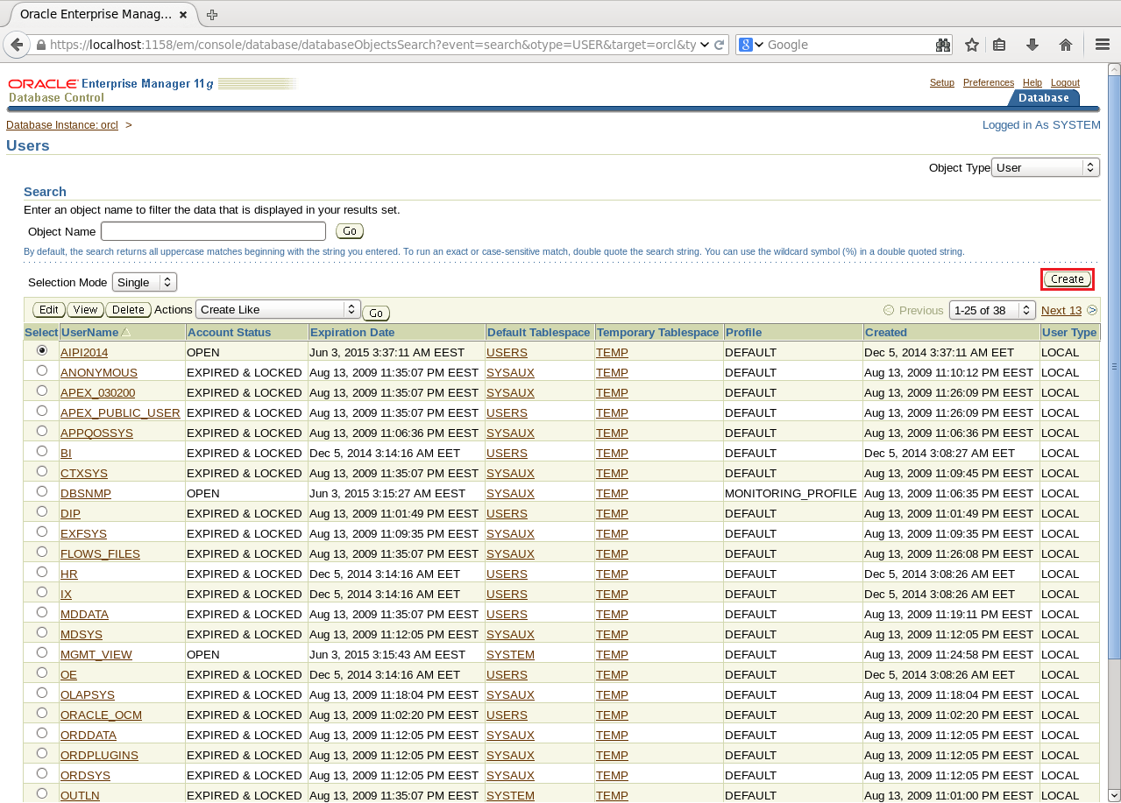Viewport: 1121px width, 803px height.
Task: Open the AIPI2014 user link
Action: (x=84, y=352)
